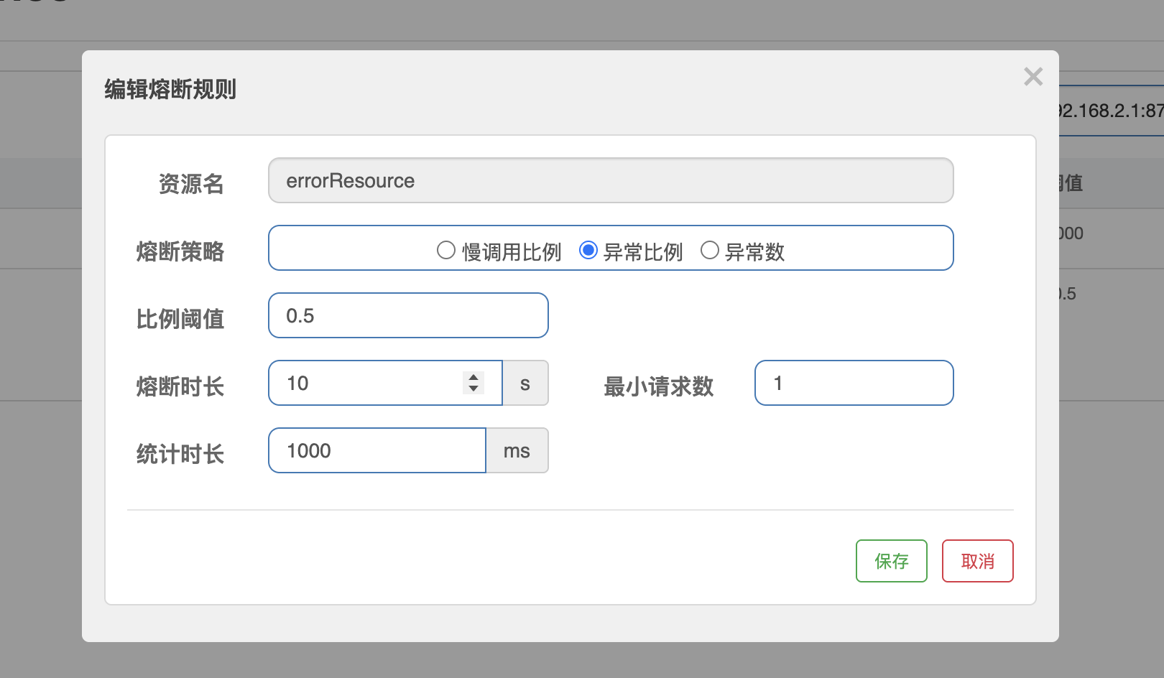Viewport: 1164px width, 678px height.
Task: Click the 资源名 label
Action: (x=190, y=184)
